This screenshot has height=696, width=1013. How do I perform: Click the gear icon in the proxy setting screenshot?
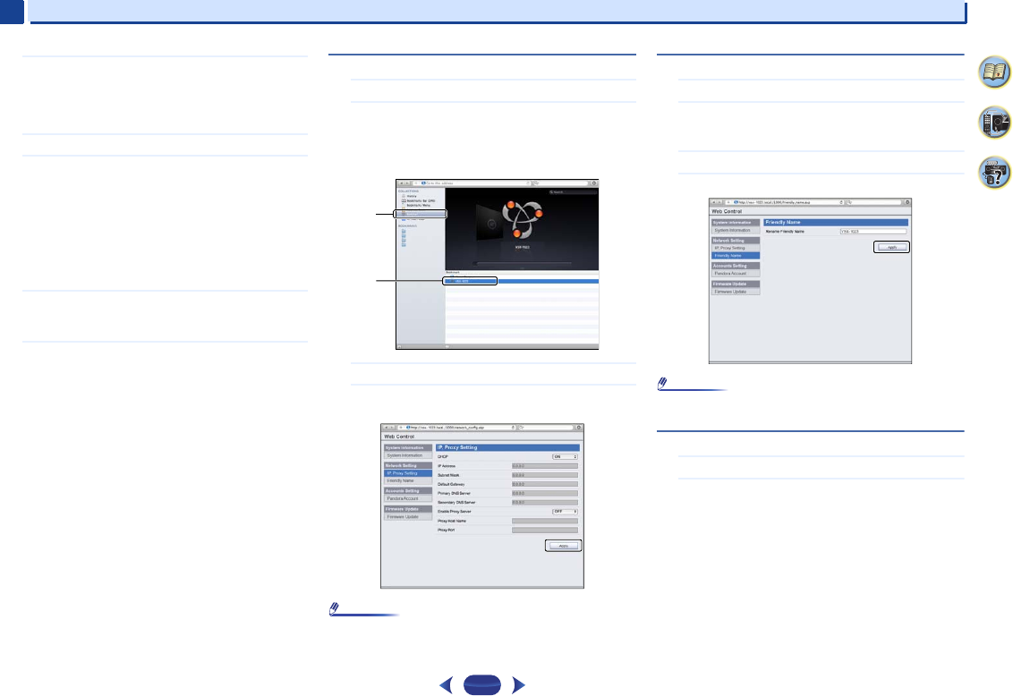click(x=579, y=428)
